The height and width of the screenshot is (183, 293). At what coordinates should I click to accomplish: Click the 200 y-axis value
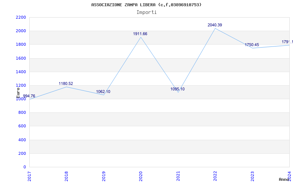22,153
